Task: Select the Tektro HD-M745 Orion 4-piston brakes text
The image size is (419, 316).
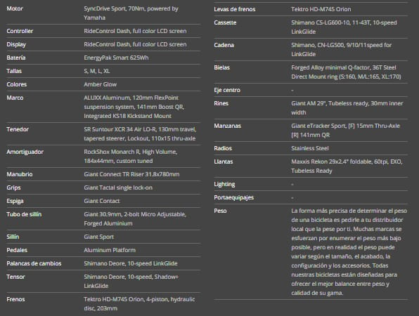Action: (139, 304)
